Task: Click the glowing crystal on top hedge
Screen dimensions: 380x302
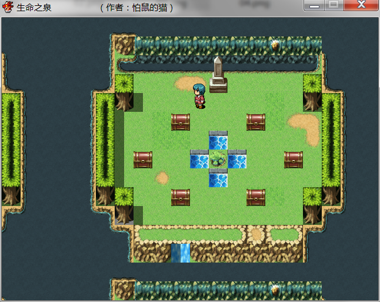Action: tap(275, 45)
